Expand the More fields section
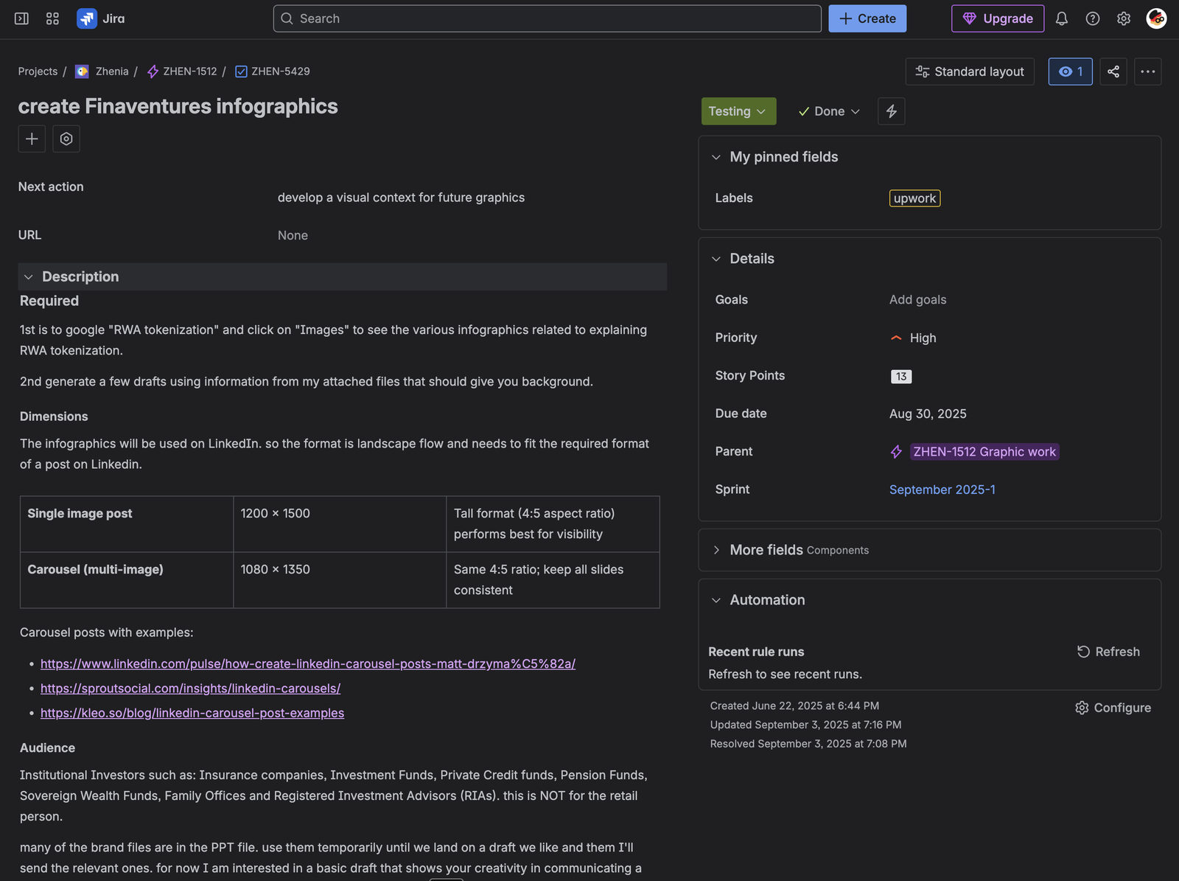1179x881 pixels. pos(716,550)
